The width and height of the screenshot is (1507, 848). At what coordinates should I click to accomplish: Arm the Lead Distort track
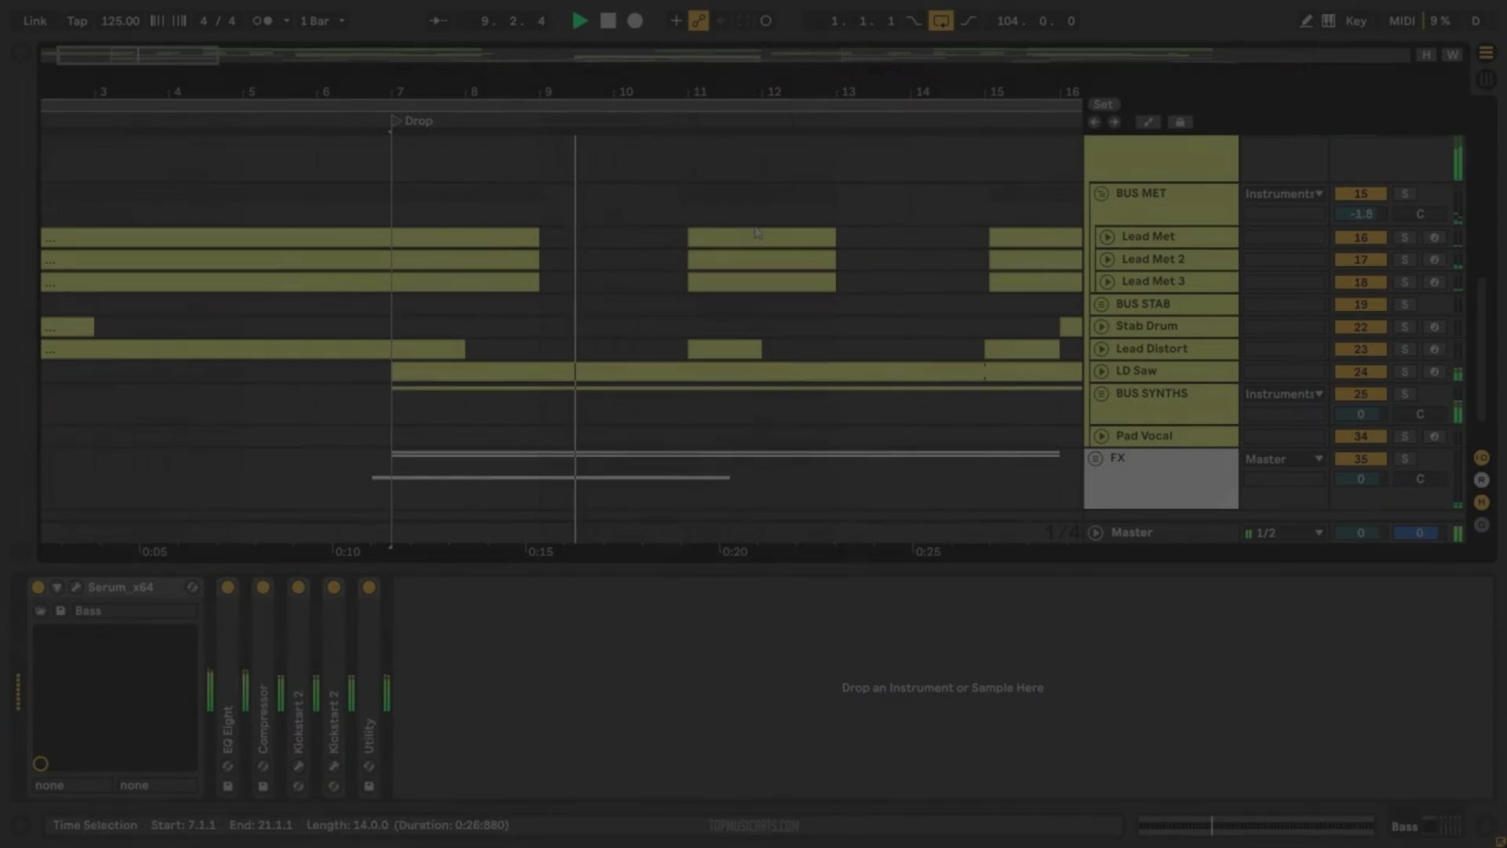[1434, 349]
